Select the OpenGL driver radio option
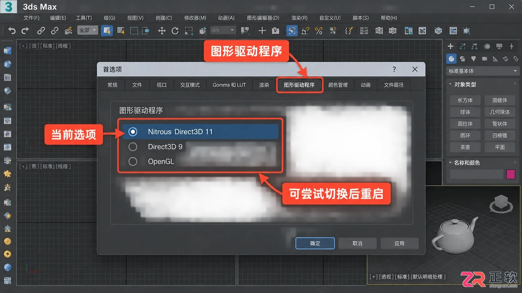 [133, 161]
